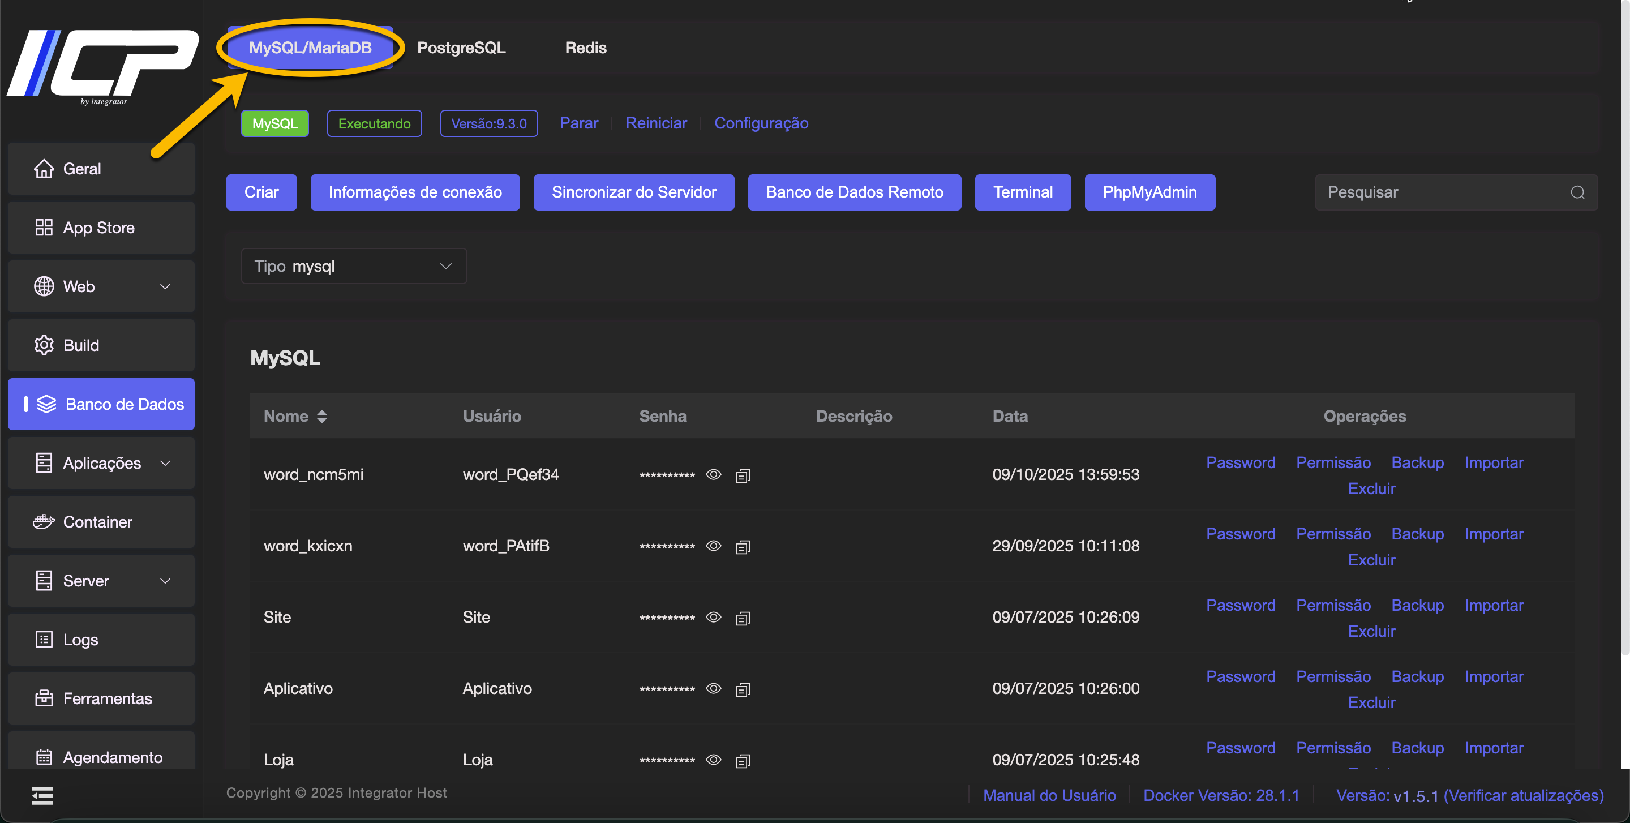Expand the Server sidebar submenu
This screenshot has height=823, width=1630.
[x=165, y=581]
